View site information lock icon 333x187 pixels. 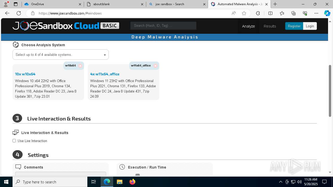click(x=33, y=13)
